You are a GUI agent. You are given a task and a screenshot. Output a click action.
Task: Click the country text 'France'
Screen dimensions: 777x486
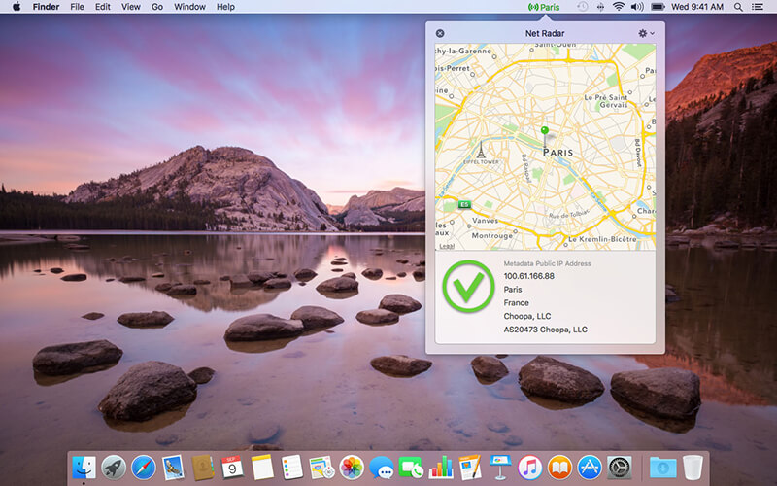pos(516,303)
